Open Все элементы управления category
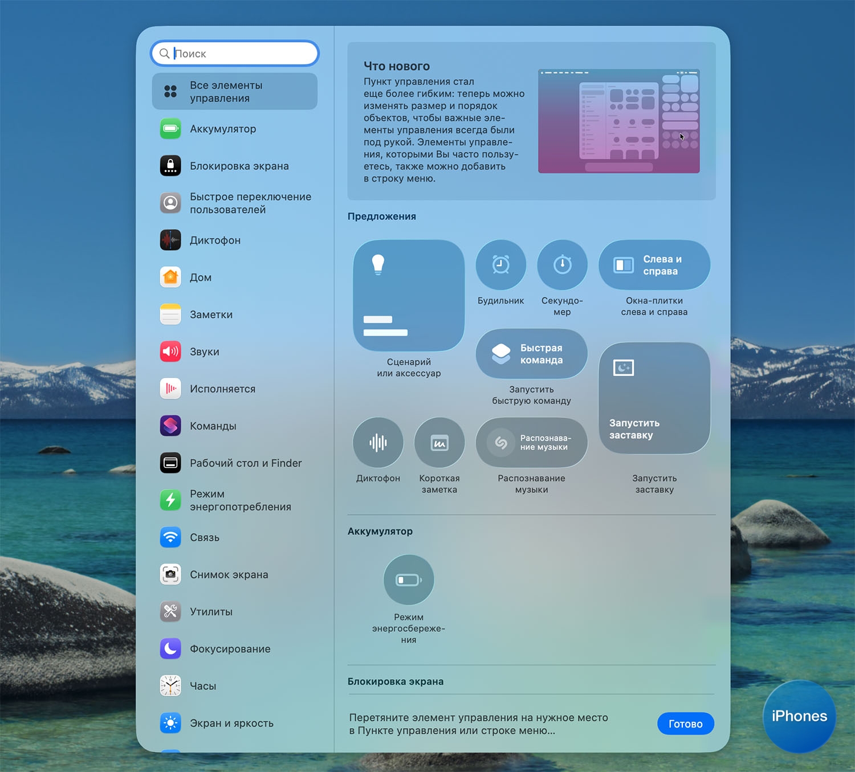The height and width of the screenshot is (772, 855). pyautogui.click(x=235, y=92)
